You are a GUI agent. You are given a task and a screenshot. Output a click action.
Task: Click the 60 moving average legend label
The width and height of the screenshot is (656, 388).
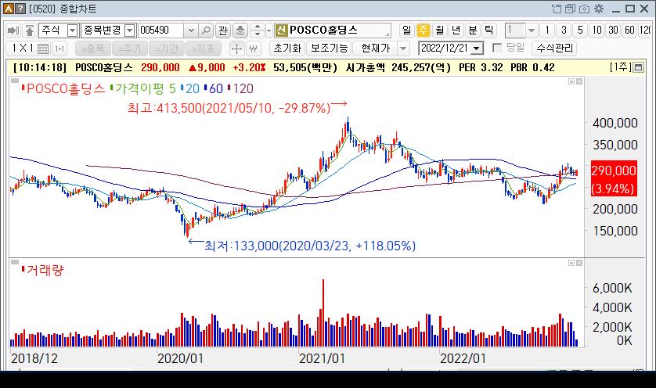pos(216,88)
